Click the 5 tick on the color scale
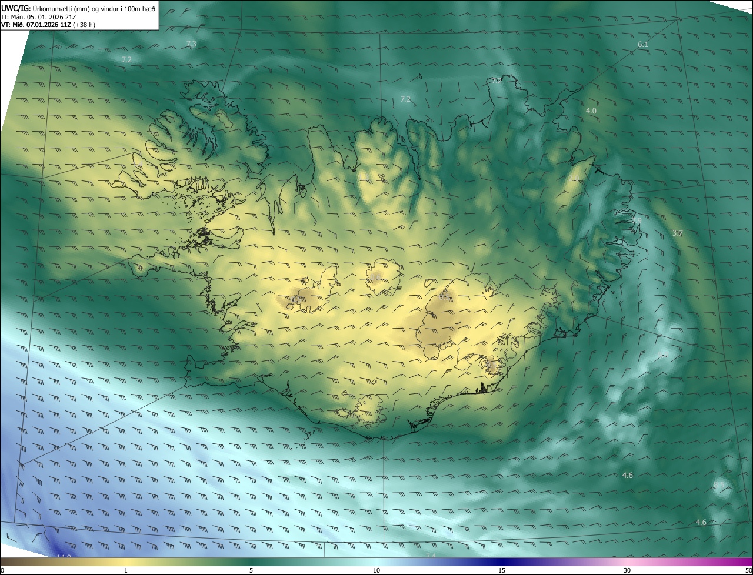 click(251, 570)
